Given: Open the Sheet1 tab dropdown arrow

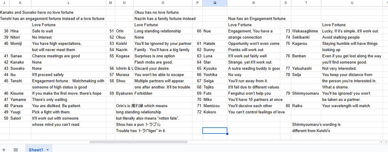Looking at the screenshot, I should 47,150.
